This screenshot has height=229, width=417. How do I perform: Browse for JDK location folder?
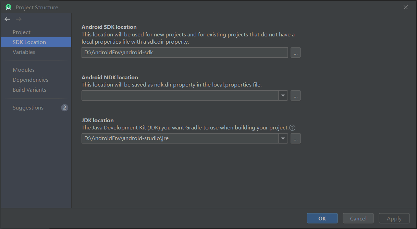296,138
